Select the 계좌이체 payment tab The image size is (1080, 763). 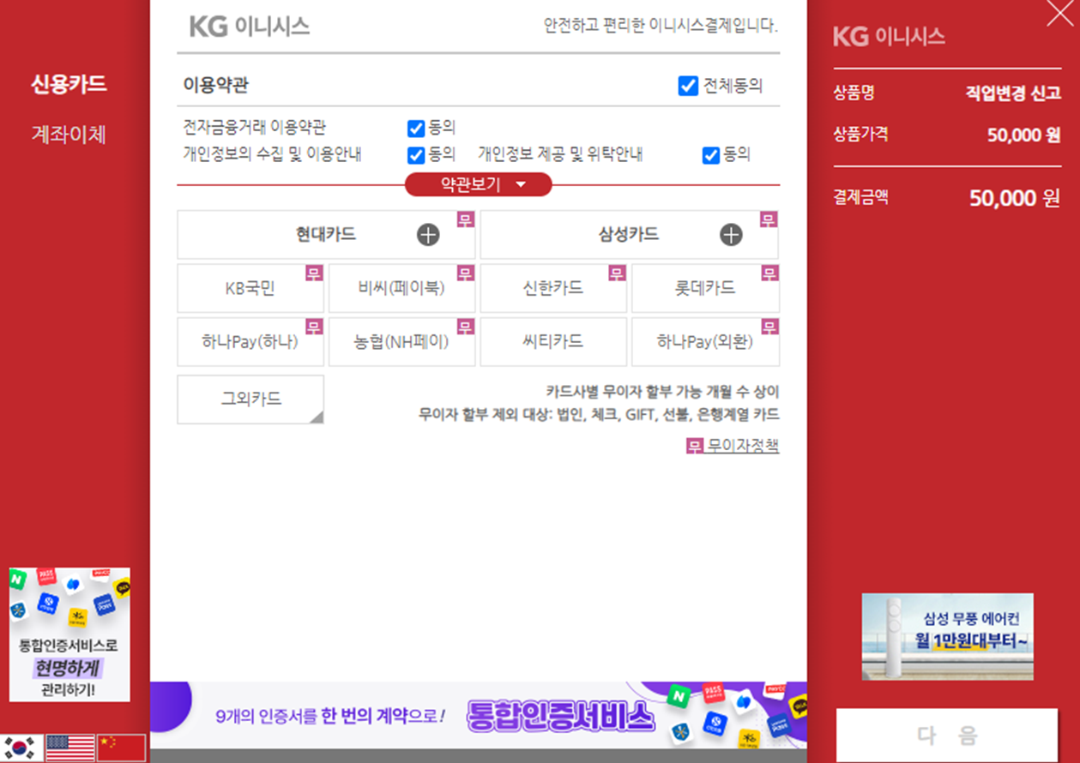point(69,135)
